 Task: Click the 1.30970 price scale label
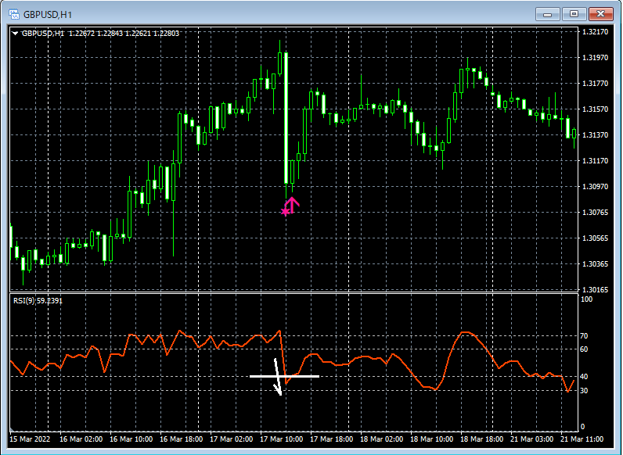pyautogui.click(x=595, y=187)
